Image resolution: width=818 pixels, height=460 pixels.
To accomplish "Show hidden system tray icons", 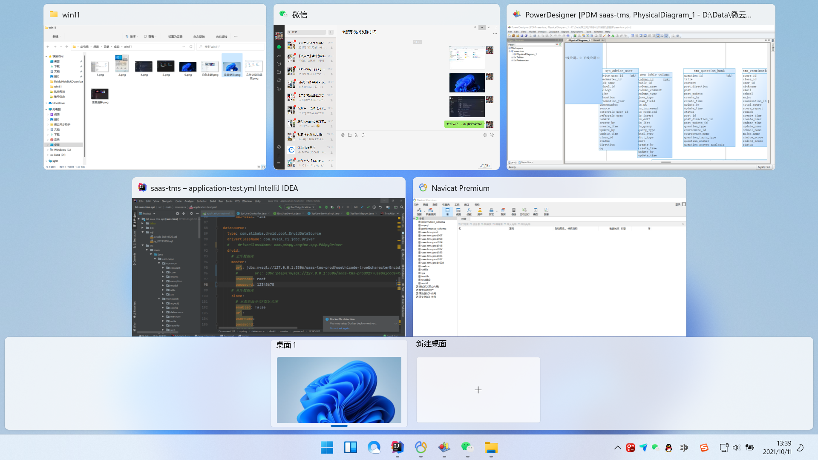I will click(617, 448).
